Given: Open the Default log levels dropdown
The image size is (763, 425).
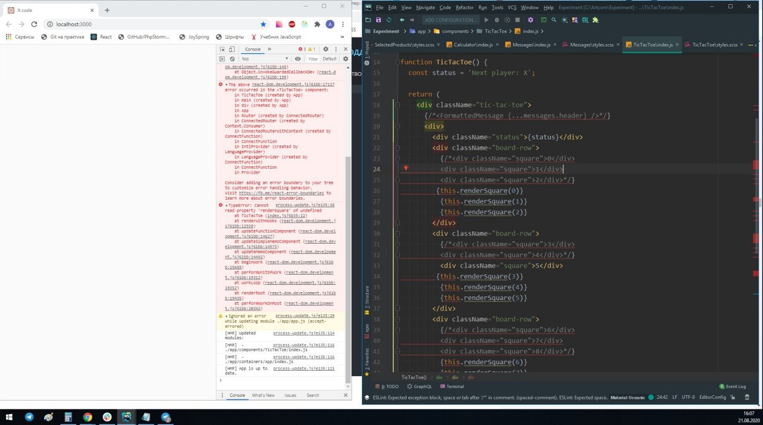Looking at the screenshot, I should pyautogui.click(x=330, y=59).
